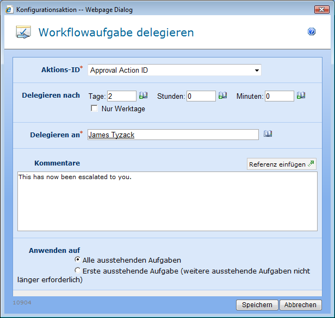
Task: Enable the Nur Werktage checkbox
Action: 95,109
